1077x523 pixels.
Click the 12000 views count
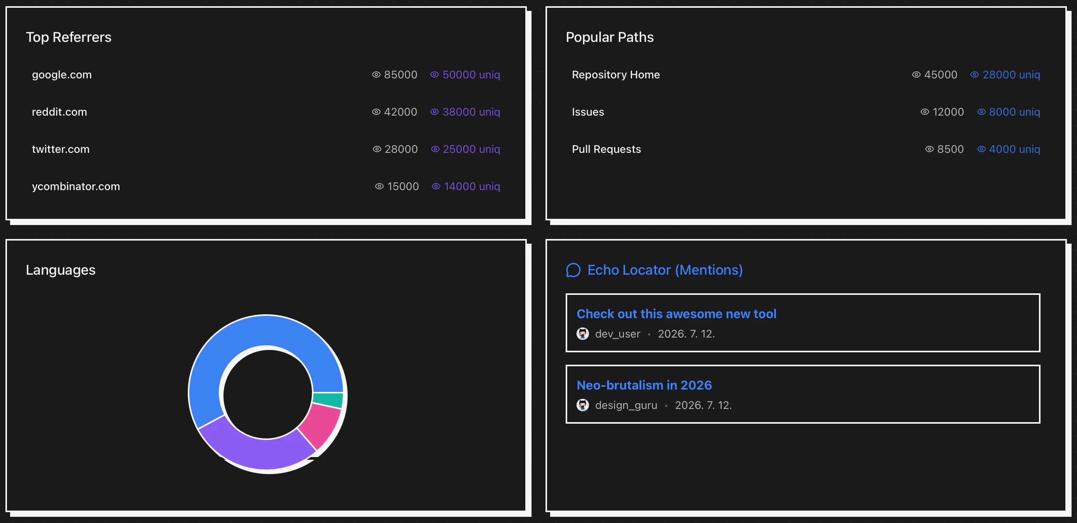click(948, 112)
